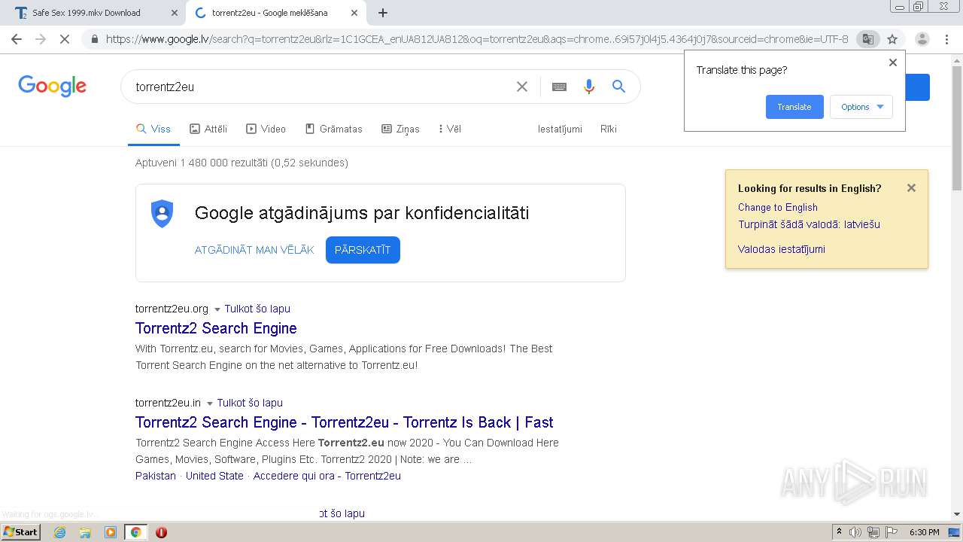963x542 pixels.
Task: Click the translate icon in address bar
Action: point(867,39)
